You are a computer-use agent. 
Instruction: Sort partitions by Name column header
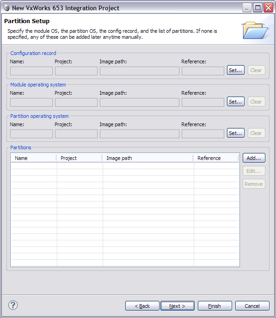point(34,158)
